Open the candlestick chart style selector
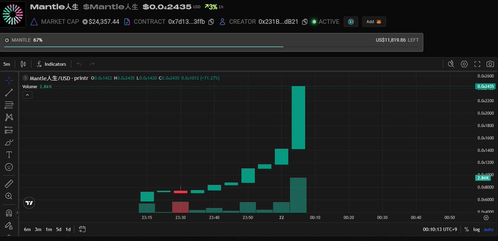Image resolution: width=498 pixels, height=241 pixels. click(23, 64)
